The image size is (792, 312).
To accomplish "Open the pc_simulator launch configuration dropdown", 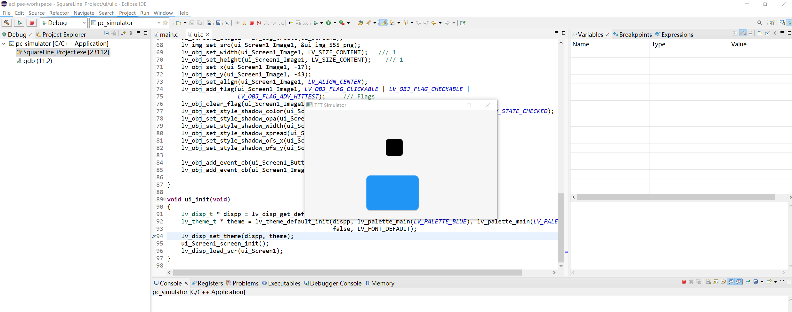I will click(x=159, y=23).
